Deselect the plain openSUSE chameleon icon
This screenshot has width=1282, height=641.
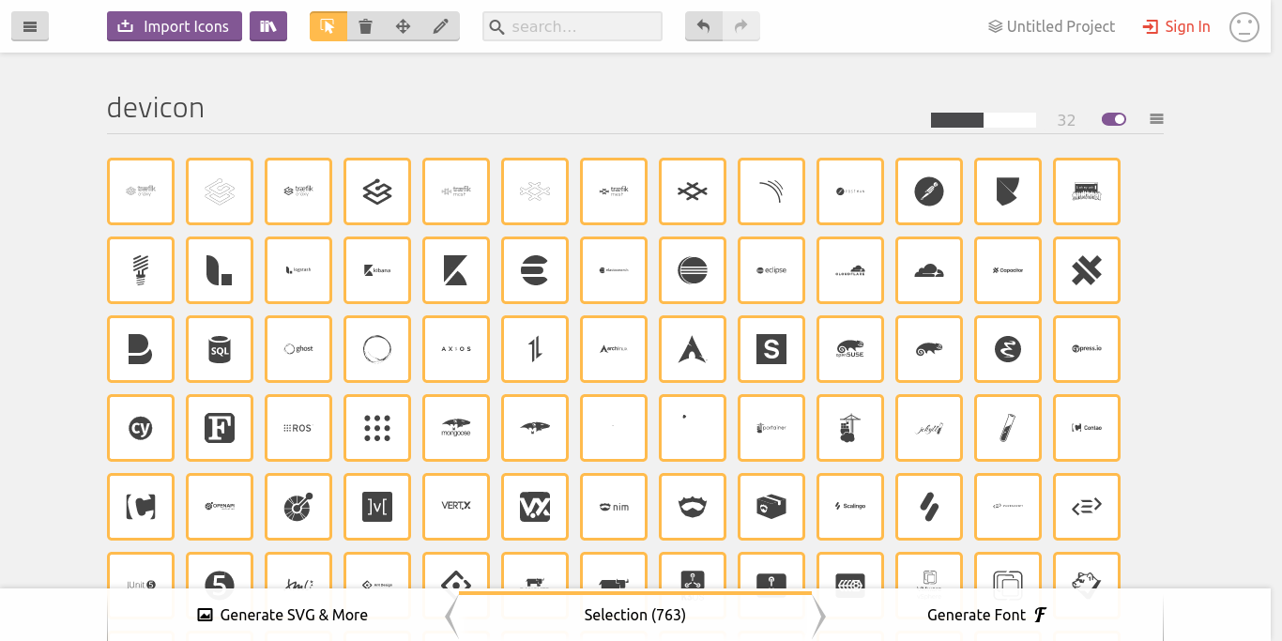click(x=929, y=349)
